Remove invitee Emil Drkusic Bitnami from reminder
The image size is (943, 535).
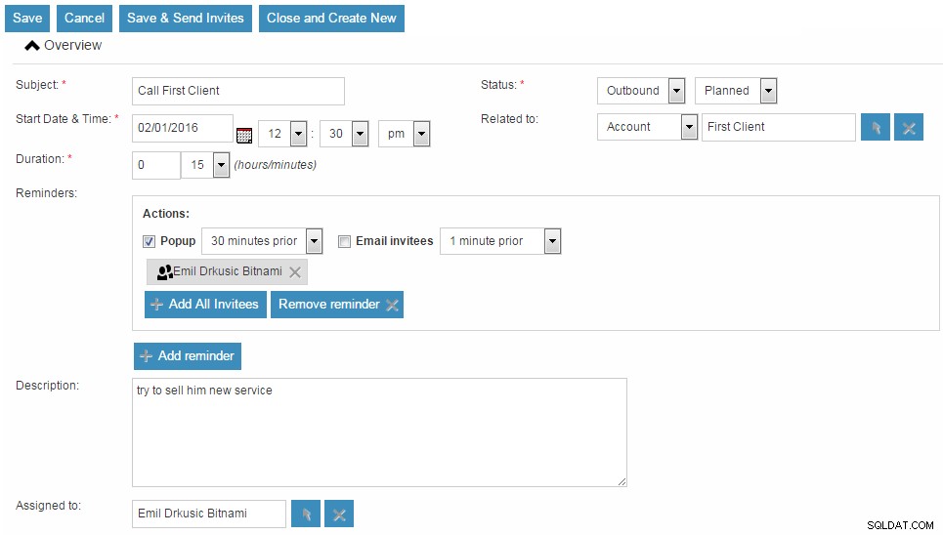tap(295, 272)
